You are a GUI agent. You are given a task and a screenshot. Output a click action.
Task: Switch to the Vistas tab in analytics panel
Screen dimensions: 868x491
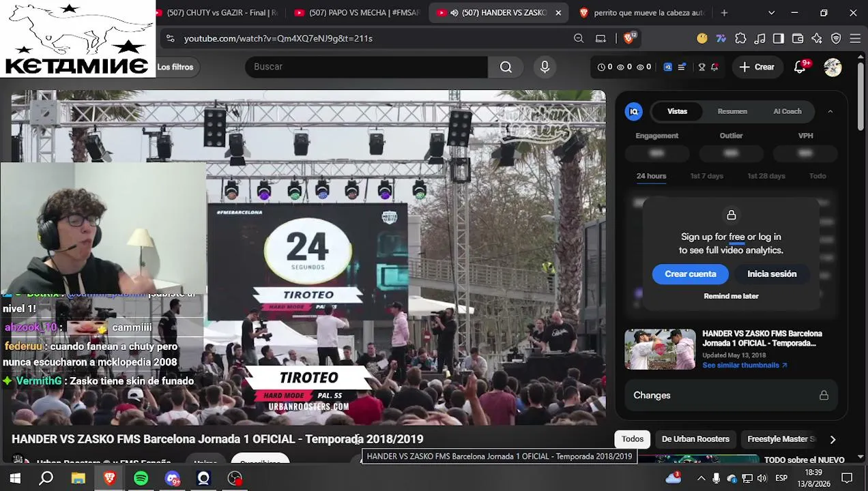click(677, 111)
